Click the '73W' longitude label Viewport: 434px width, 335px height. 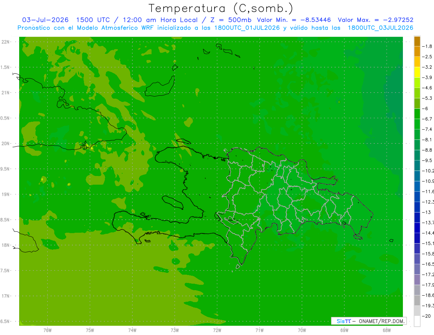tap(175, 330)
